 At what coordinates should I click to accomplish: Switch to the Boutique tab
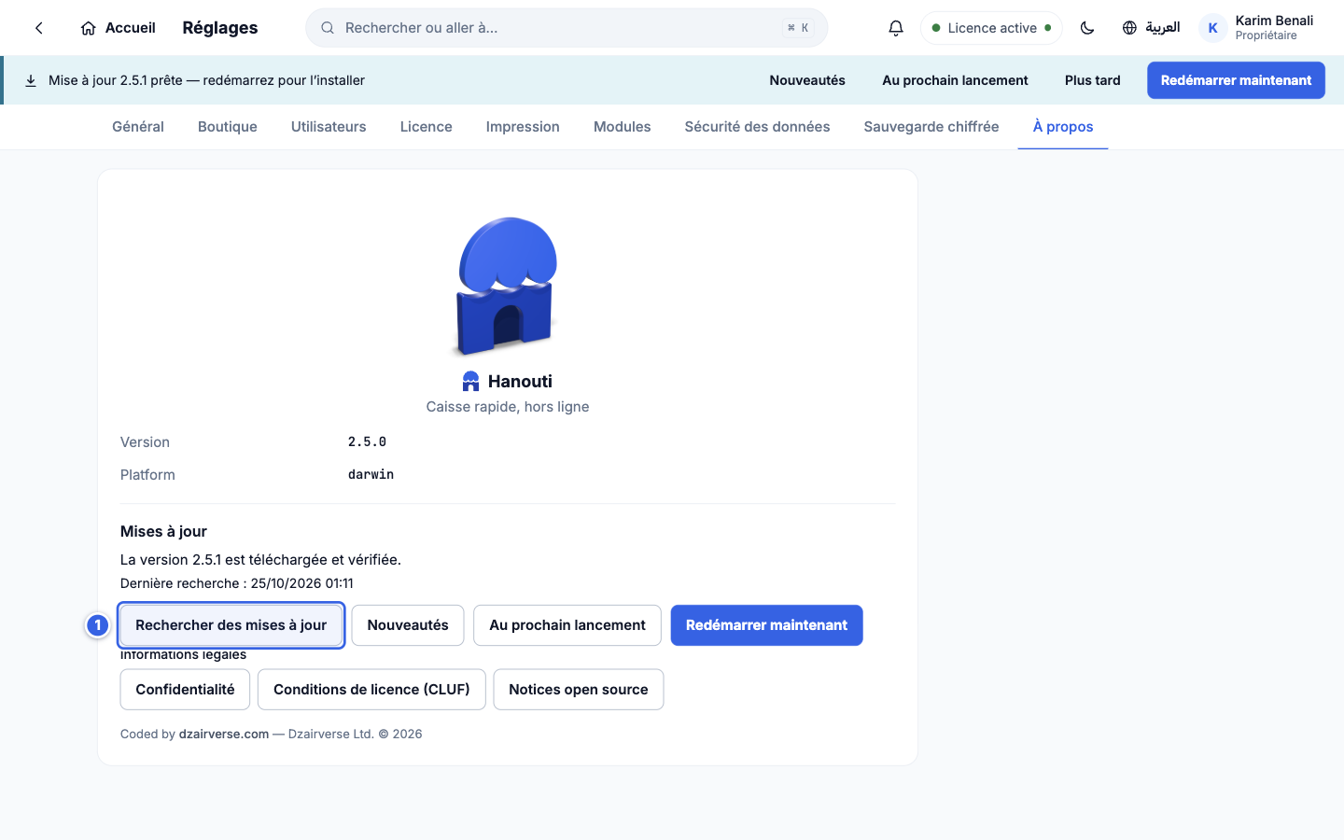[x=228, y=127]
